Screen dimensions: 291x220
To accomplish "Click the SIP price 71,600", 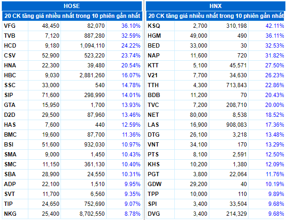I will pyautogui.click(x=51, y=95).
